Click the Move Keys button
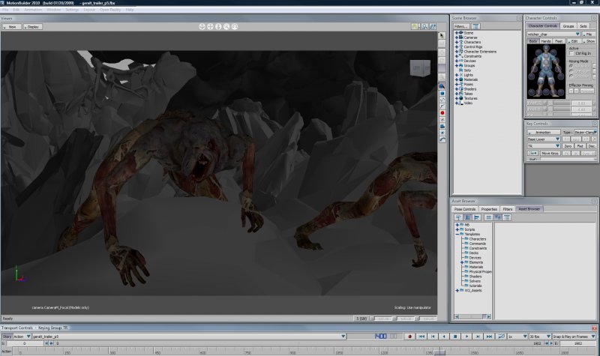600x356 pixels. pyautogui.click(x=550, y=153)
